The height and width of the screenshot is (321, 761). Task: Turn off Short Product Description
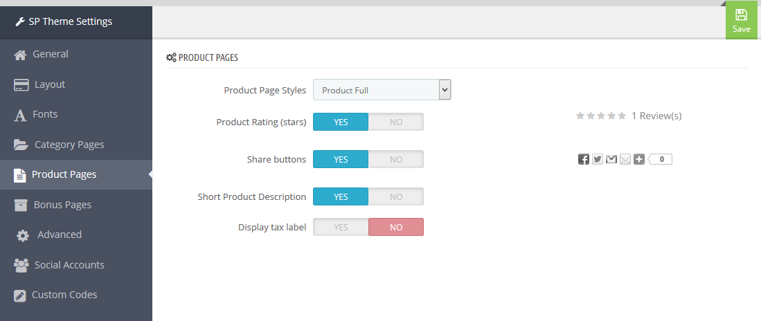point(396,197)
